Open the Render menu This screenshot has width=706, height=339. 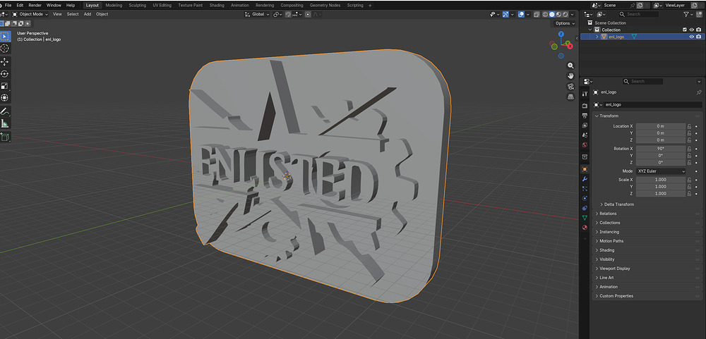pyautogui.click(x=35, y=6)
